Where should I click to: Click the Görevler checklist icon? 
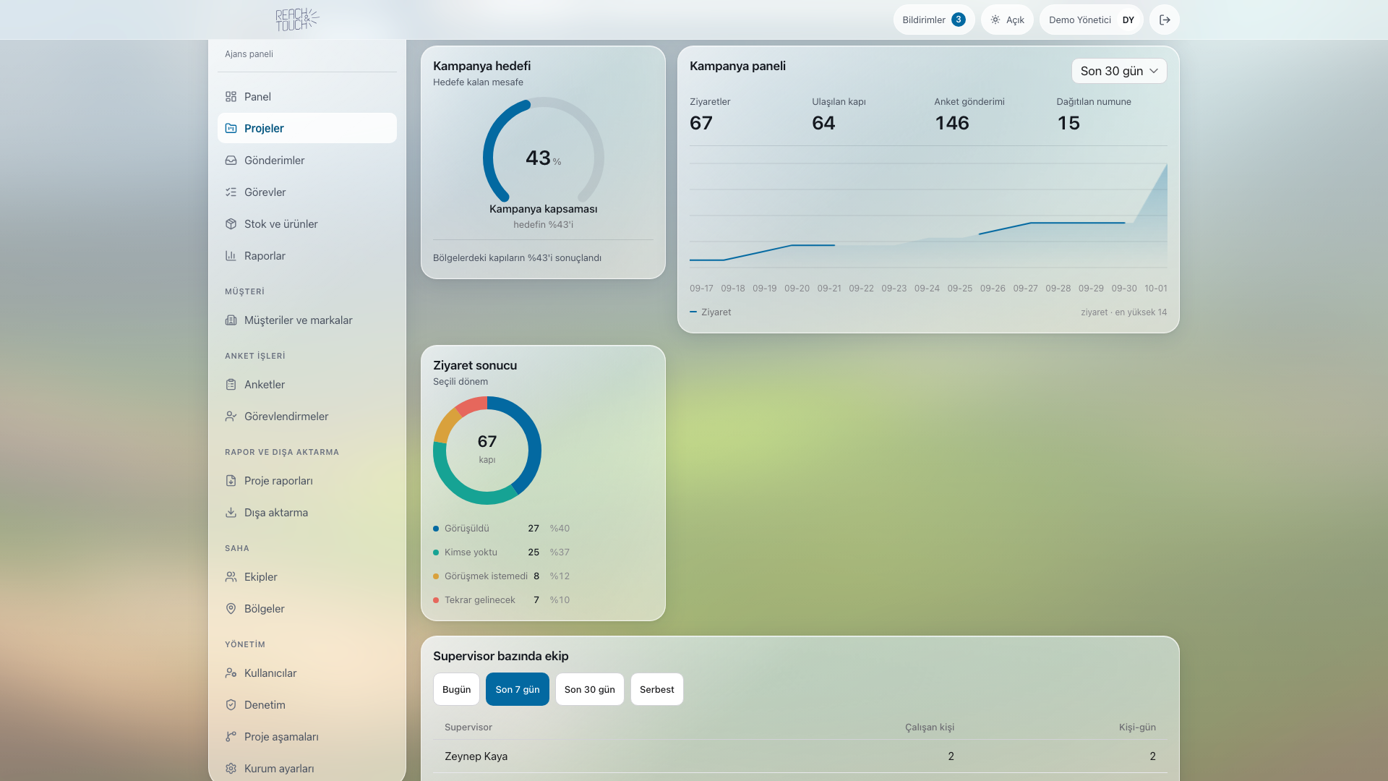pyautogui.click(x=231, y=192)
